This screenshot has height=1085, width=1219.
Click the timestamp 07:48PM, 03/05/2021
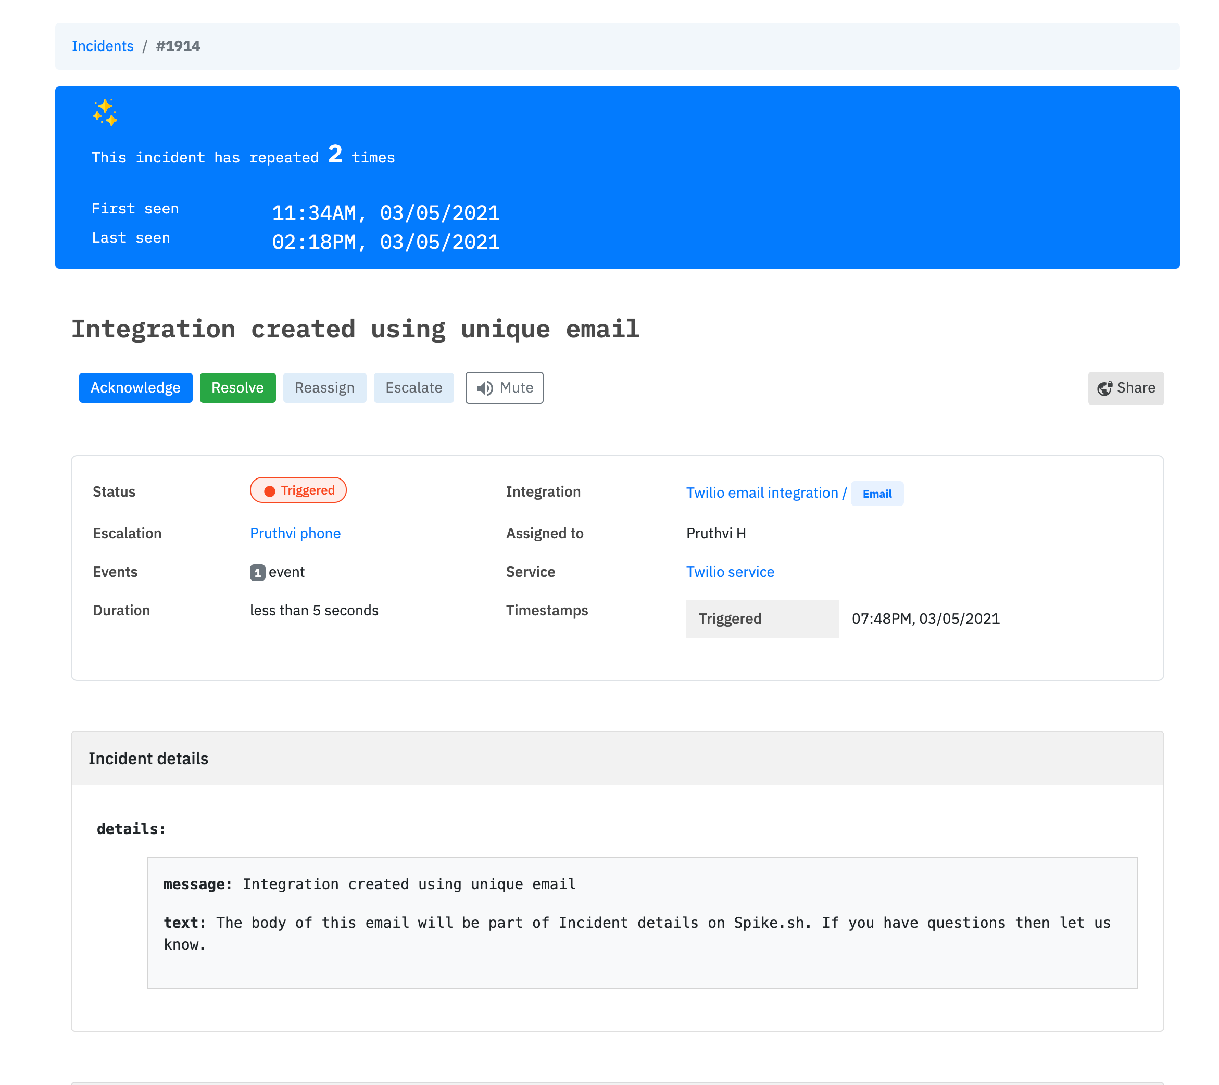point(926,619)
